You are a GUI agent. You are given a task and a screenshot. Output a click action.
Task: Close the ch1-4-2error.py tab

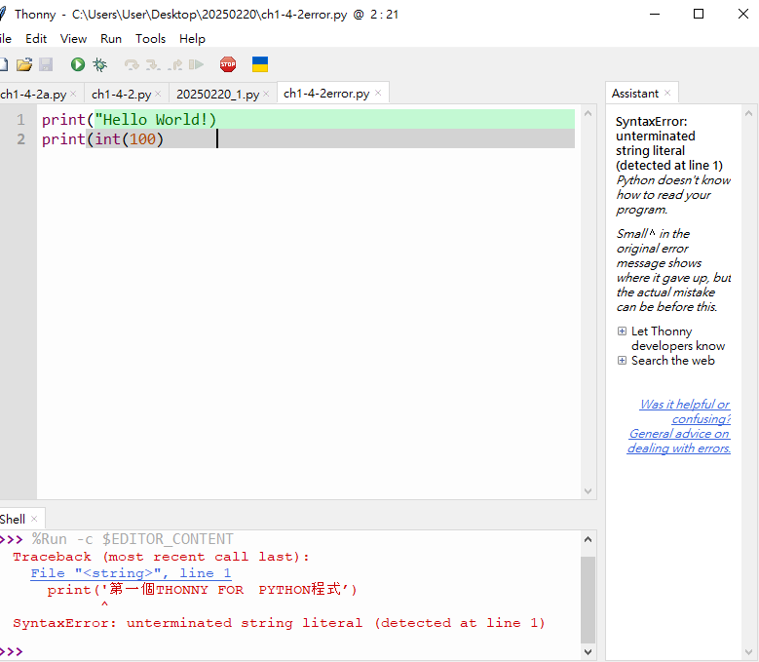click(x=378, y=94)
